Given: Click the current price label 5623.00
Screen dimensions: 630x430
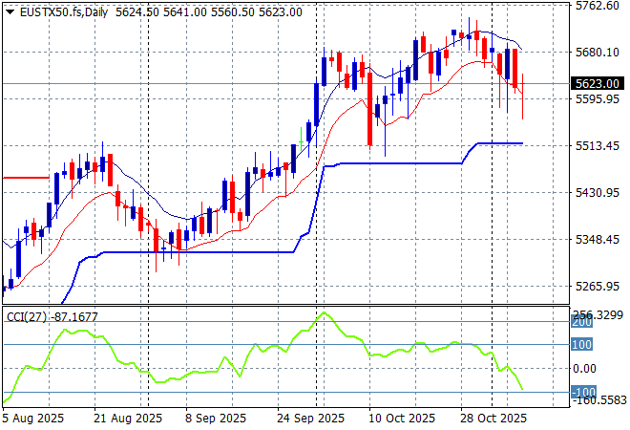Looking at the screenshot, I should click(x=598, y=84).
